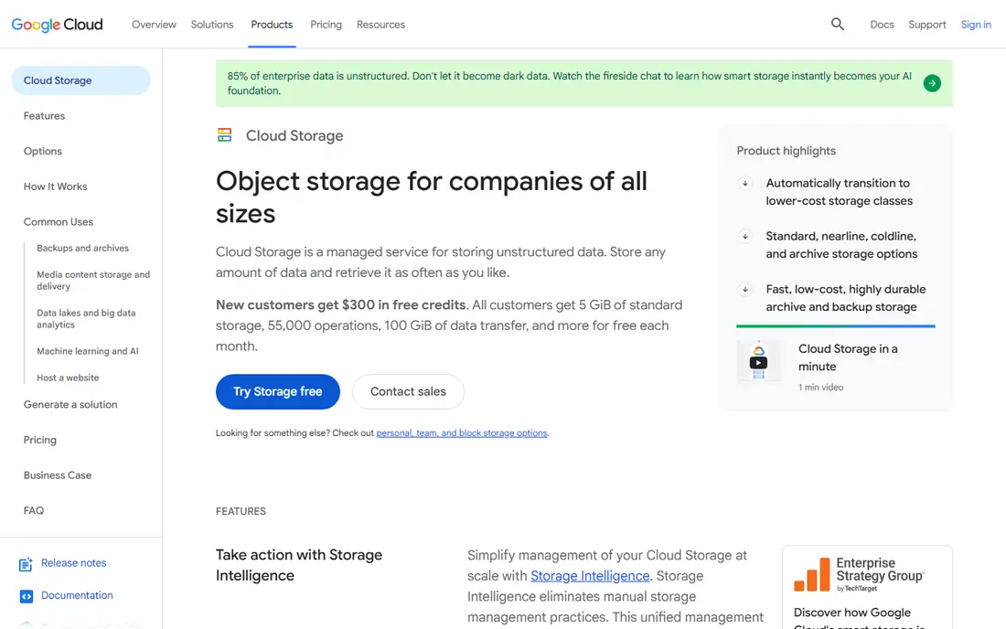Open the Overview menu item
Screen dimensions: 1006x629
pyautogui.click(x=154, y=25)
